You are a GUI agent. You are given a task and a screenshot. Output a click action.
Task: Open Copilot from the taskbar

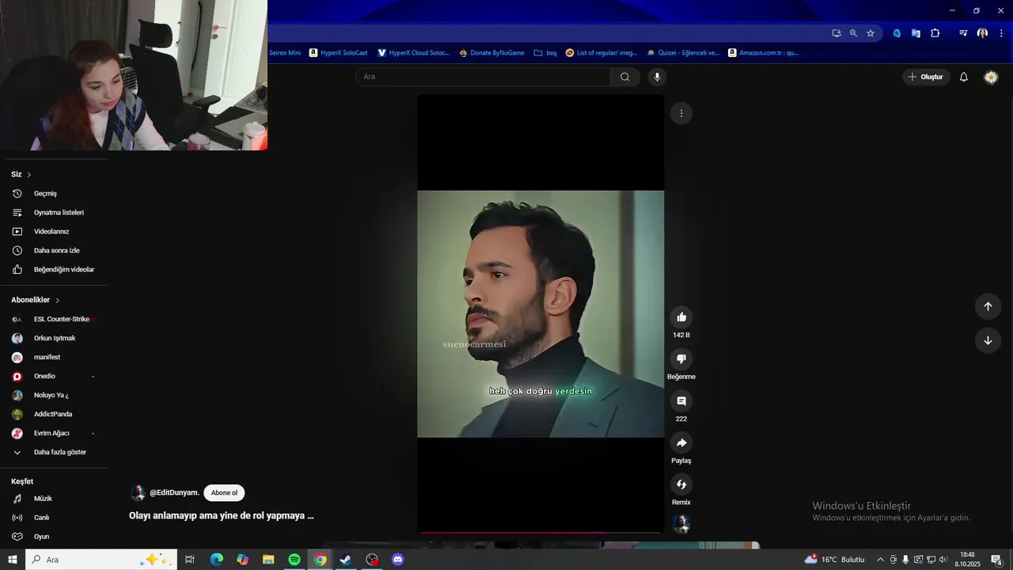click(x=242, y=560)
